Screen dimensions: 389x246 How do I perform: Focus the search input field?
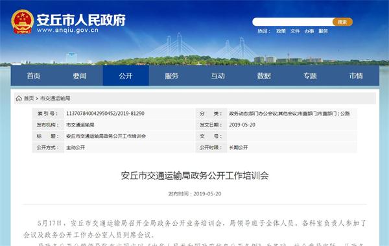pyautogui.click(x=292, y=22)
